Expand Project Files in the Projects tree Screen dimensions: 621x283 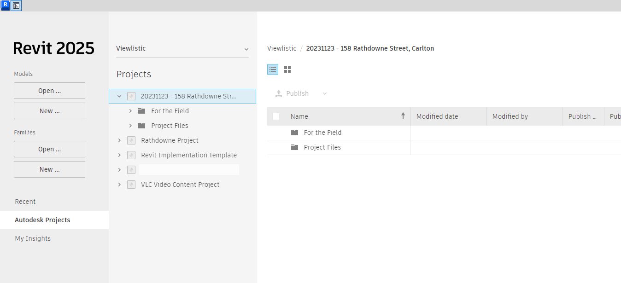point(130,126)
